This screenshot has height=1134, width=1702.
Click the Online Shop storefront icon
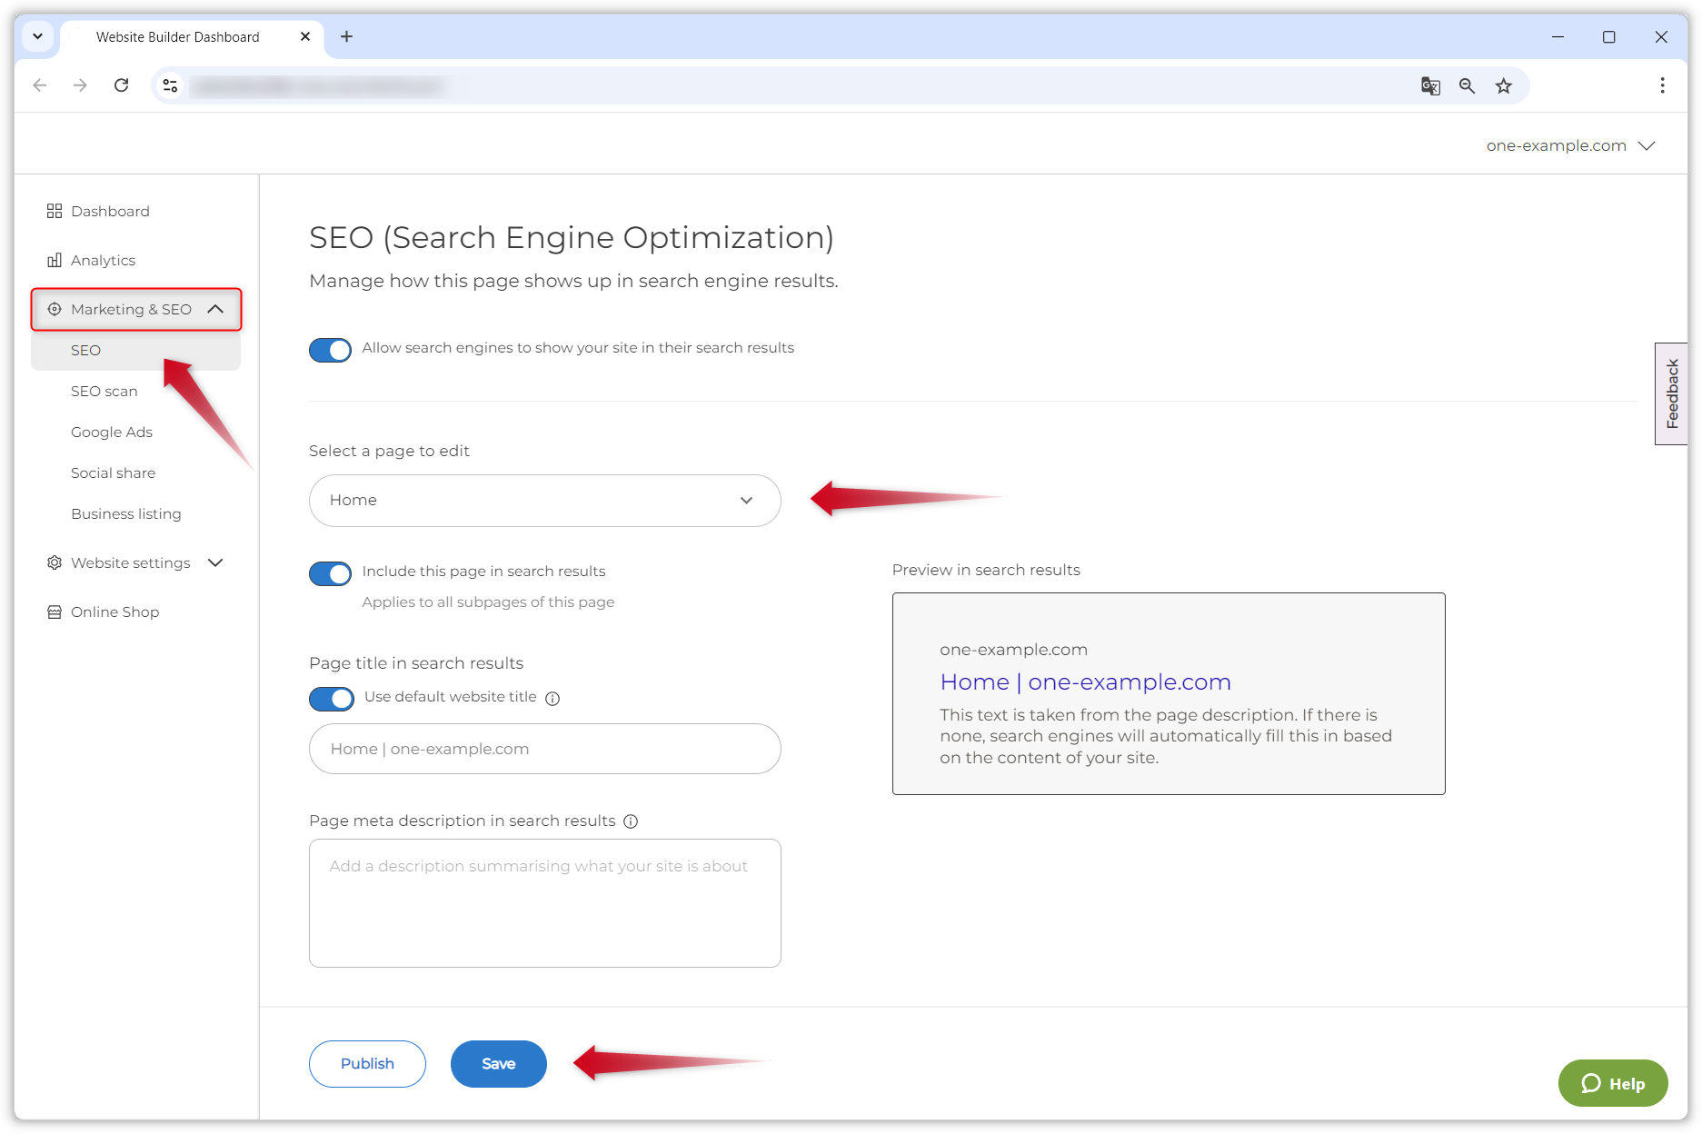point(55,612)
